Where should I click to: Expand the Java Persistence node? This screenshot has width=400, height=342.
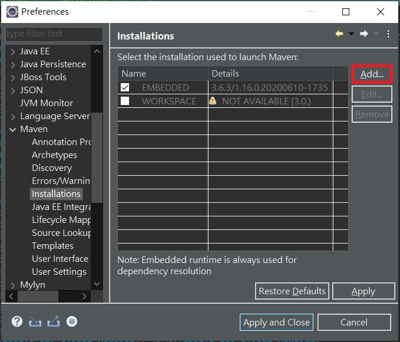pos(13,65)
